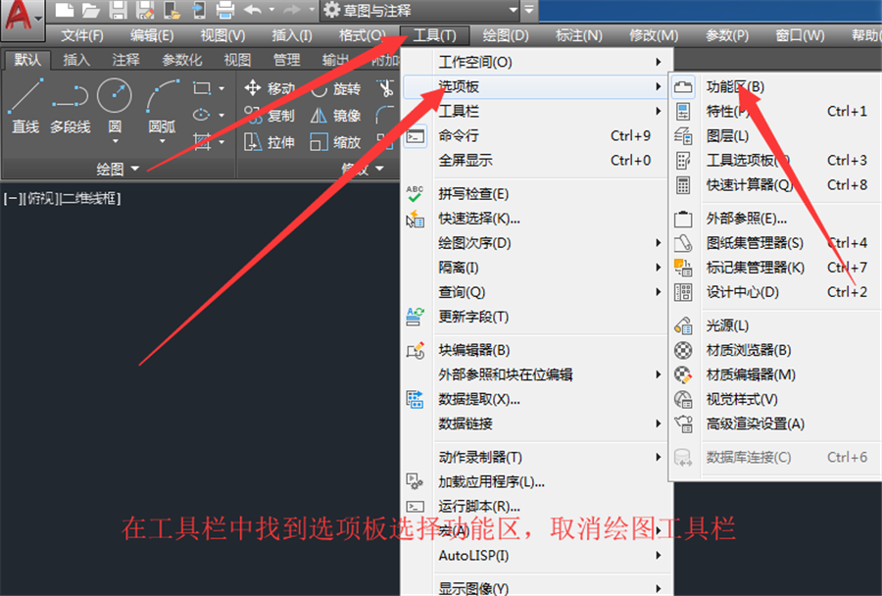Switch to the 默认 ribbon tab

pyautogui.click(x=27, y=60)
